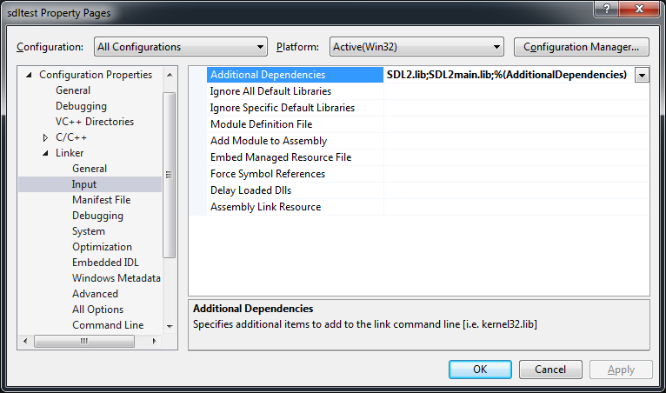Select Linker General page

[x=90, y=169]
